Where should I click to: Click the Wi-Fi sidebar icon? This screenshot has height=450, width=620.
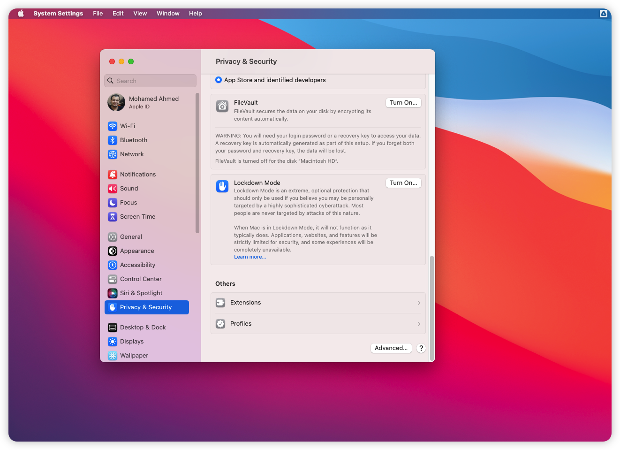(x=113, y=126)
